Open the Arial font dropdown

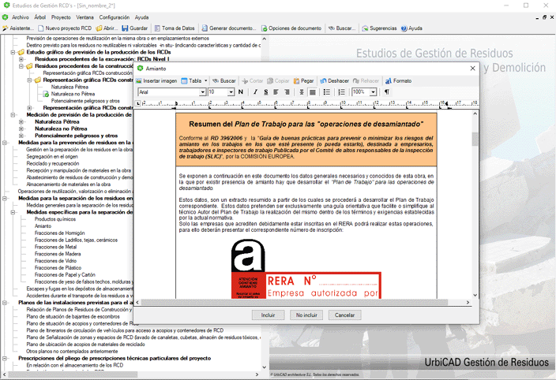(x=202, y=92)
